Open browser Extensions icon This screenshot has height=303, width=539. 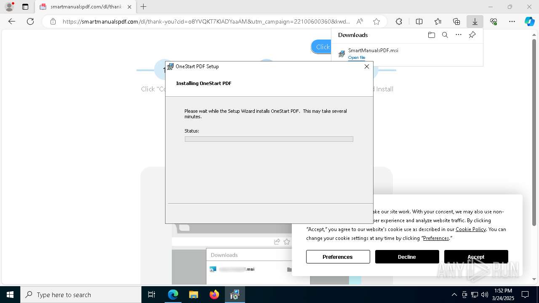pyautogui.click(x=399, y=21)
